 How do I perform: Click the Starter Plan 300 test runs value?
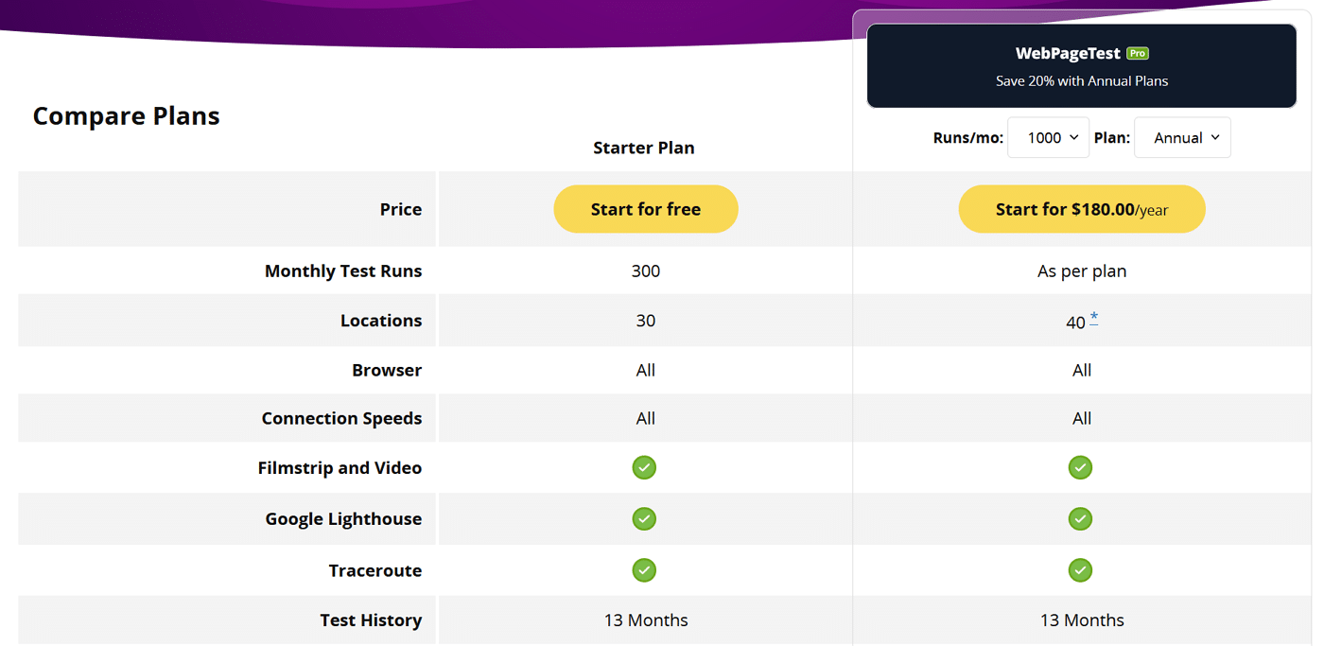pyautogui.click(x=646, y=271)
